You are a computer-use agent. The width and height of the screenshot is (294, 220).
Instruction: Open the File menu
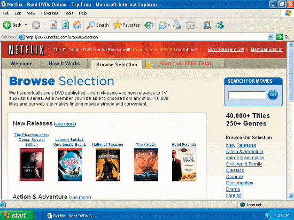coord(6,13)
